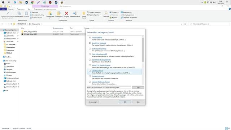
Task: Click the Add button for custom repository
Action: (138, 87)
